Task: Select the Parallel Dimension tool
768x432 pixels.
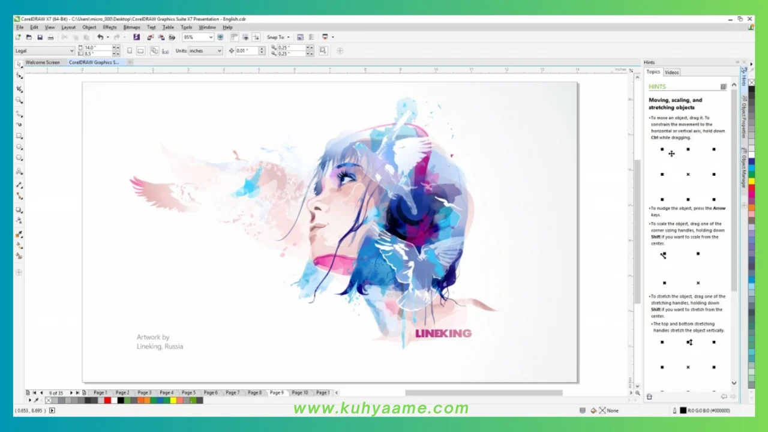Action: pos(19,185)
